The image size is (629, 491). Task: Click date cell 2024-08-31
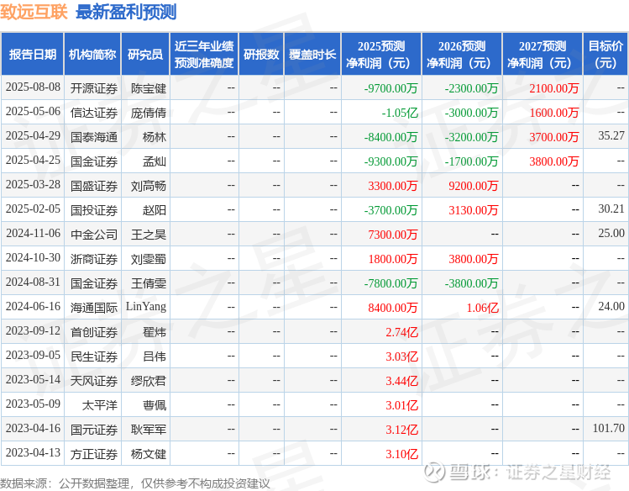coord(33,282)
